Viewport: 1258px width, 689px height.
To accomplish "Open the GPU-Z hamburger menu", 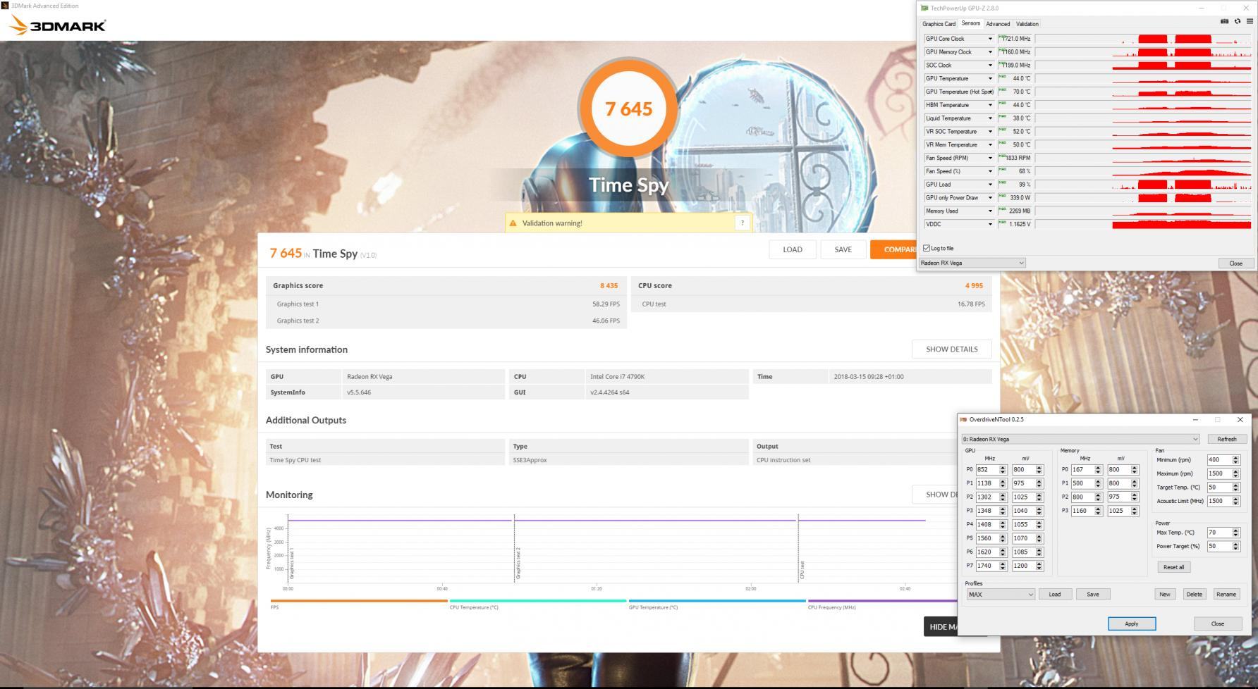I will [1250, 21].
